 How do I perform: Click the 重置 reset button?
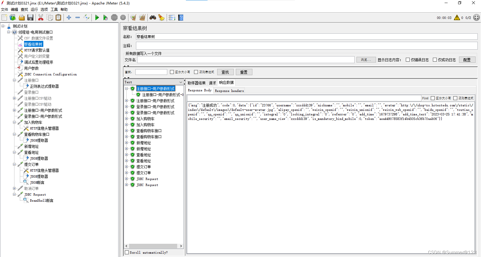pos(244,72)
